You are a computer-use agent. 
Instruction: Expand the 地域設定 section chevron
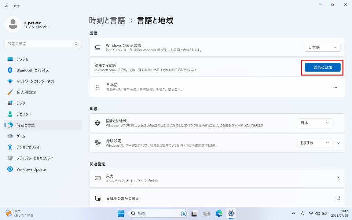pyautogui.click(x=338, y=143)
